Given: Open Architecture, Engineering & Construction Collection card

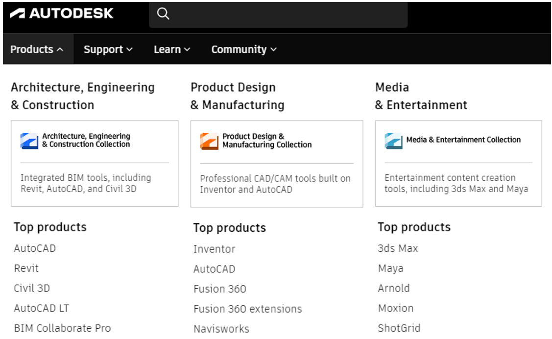Looking at the screenshot, I should (x=95, y=163).
